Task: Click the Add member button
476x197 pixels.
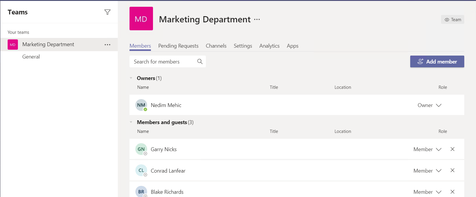Action: (x=437, y=61)
